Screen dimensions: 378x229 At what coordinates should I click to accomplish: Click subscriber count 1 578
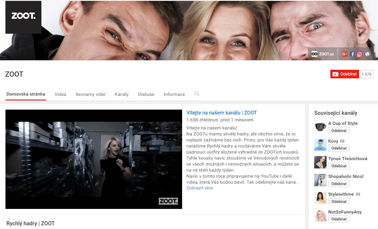point(367,74)
